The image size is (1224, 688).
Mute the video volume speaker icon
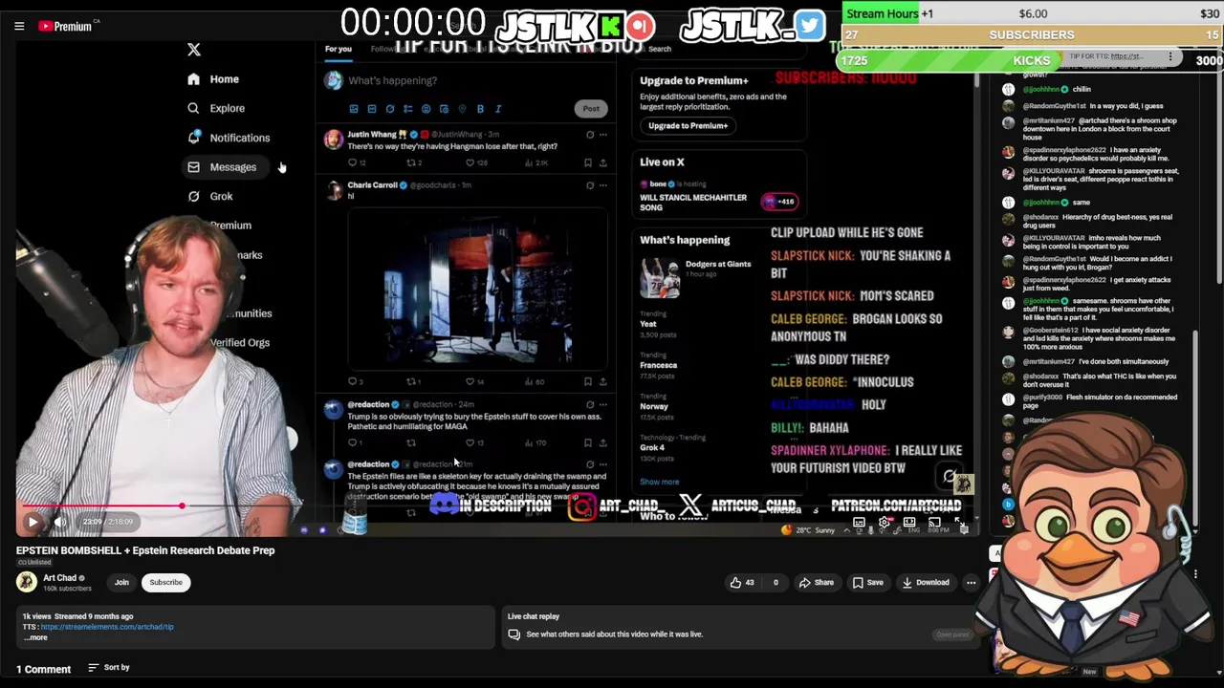click(x=60, y=522)
